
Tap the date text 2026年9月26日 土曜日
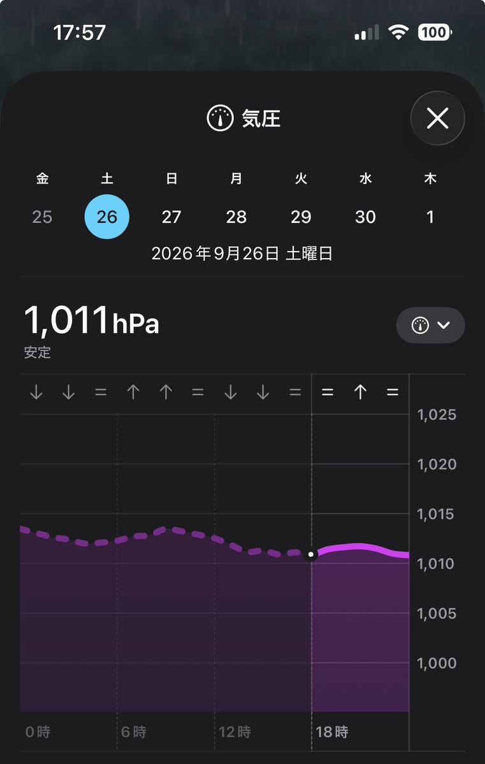[x=242, y=254]
